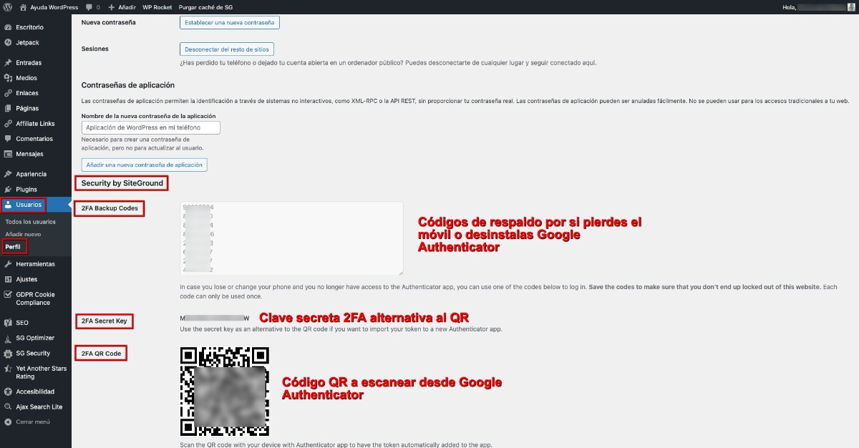Click the SG Security icon
This screenshot has height=448, width=859.
click(x=8, y=354)
